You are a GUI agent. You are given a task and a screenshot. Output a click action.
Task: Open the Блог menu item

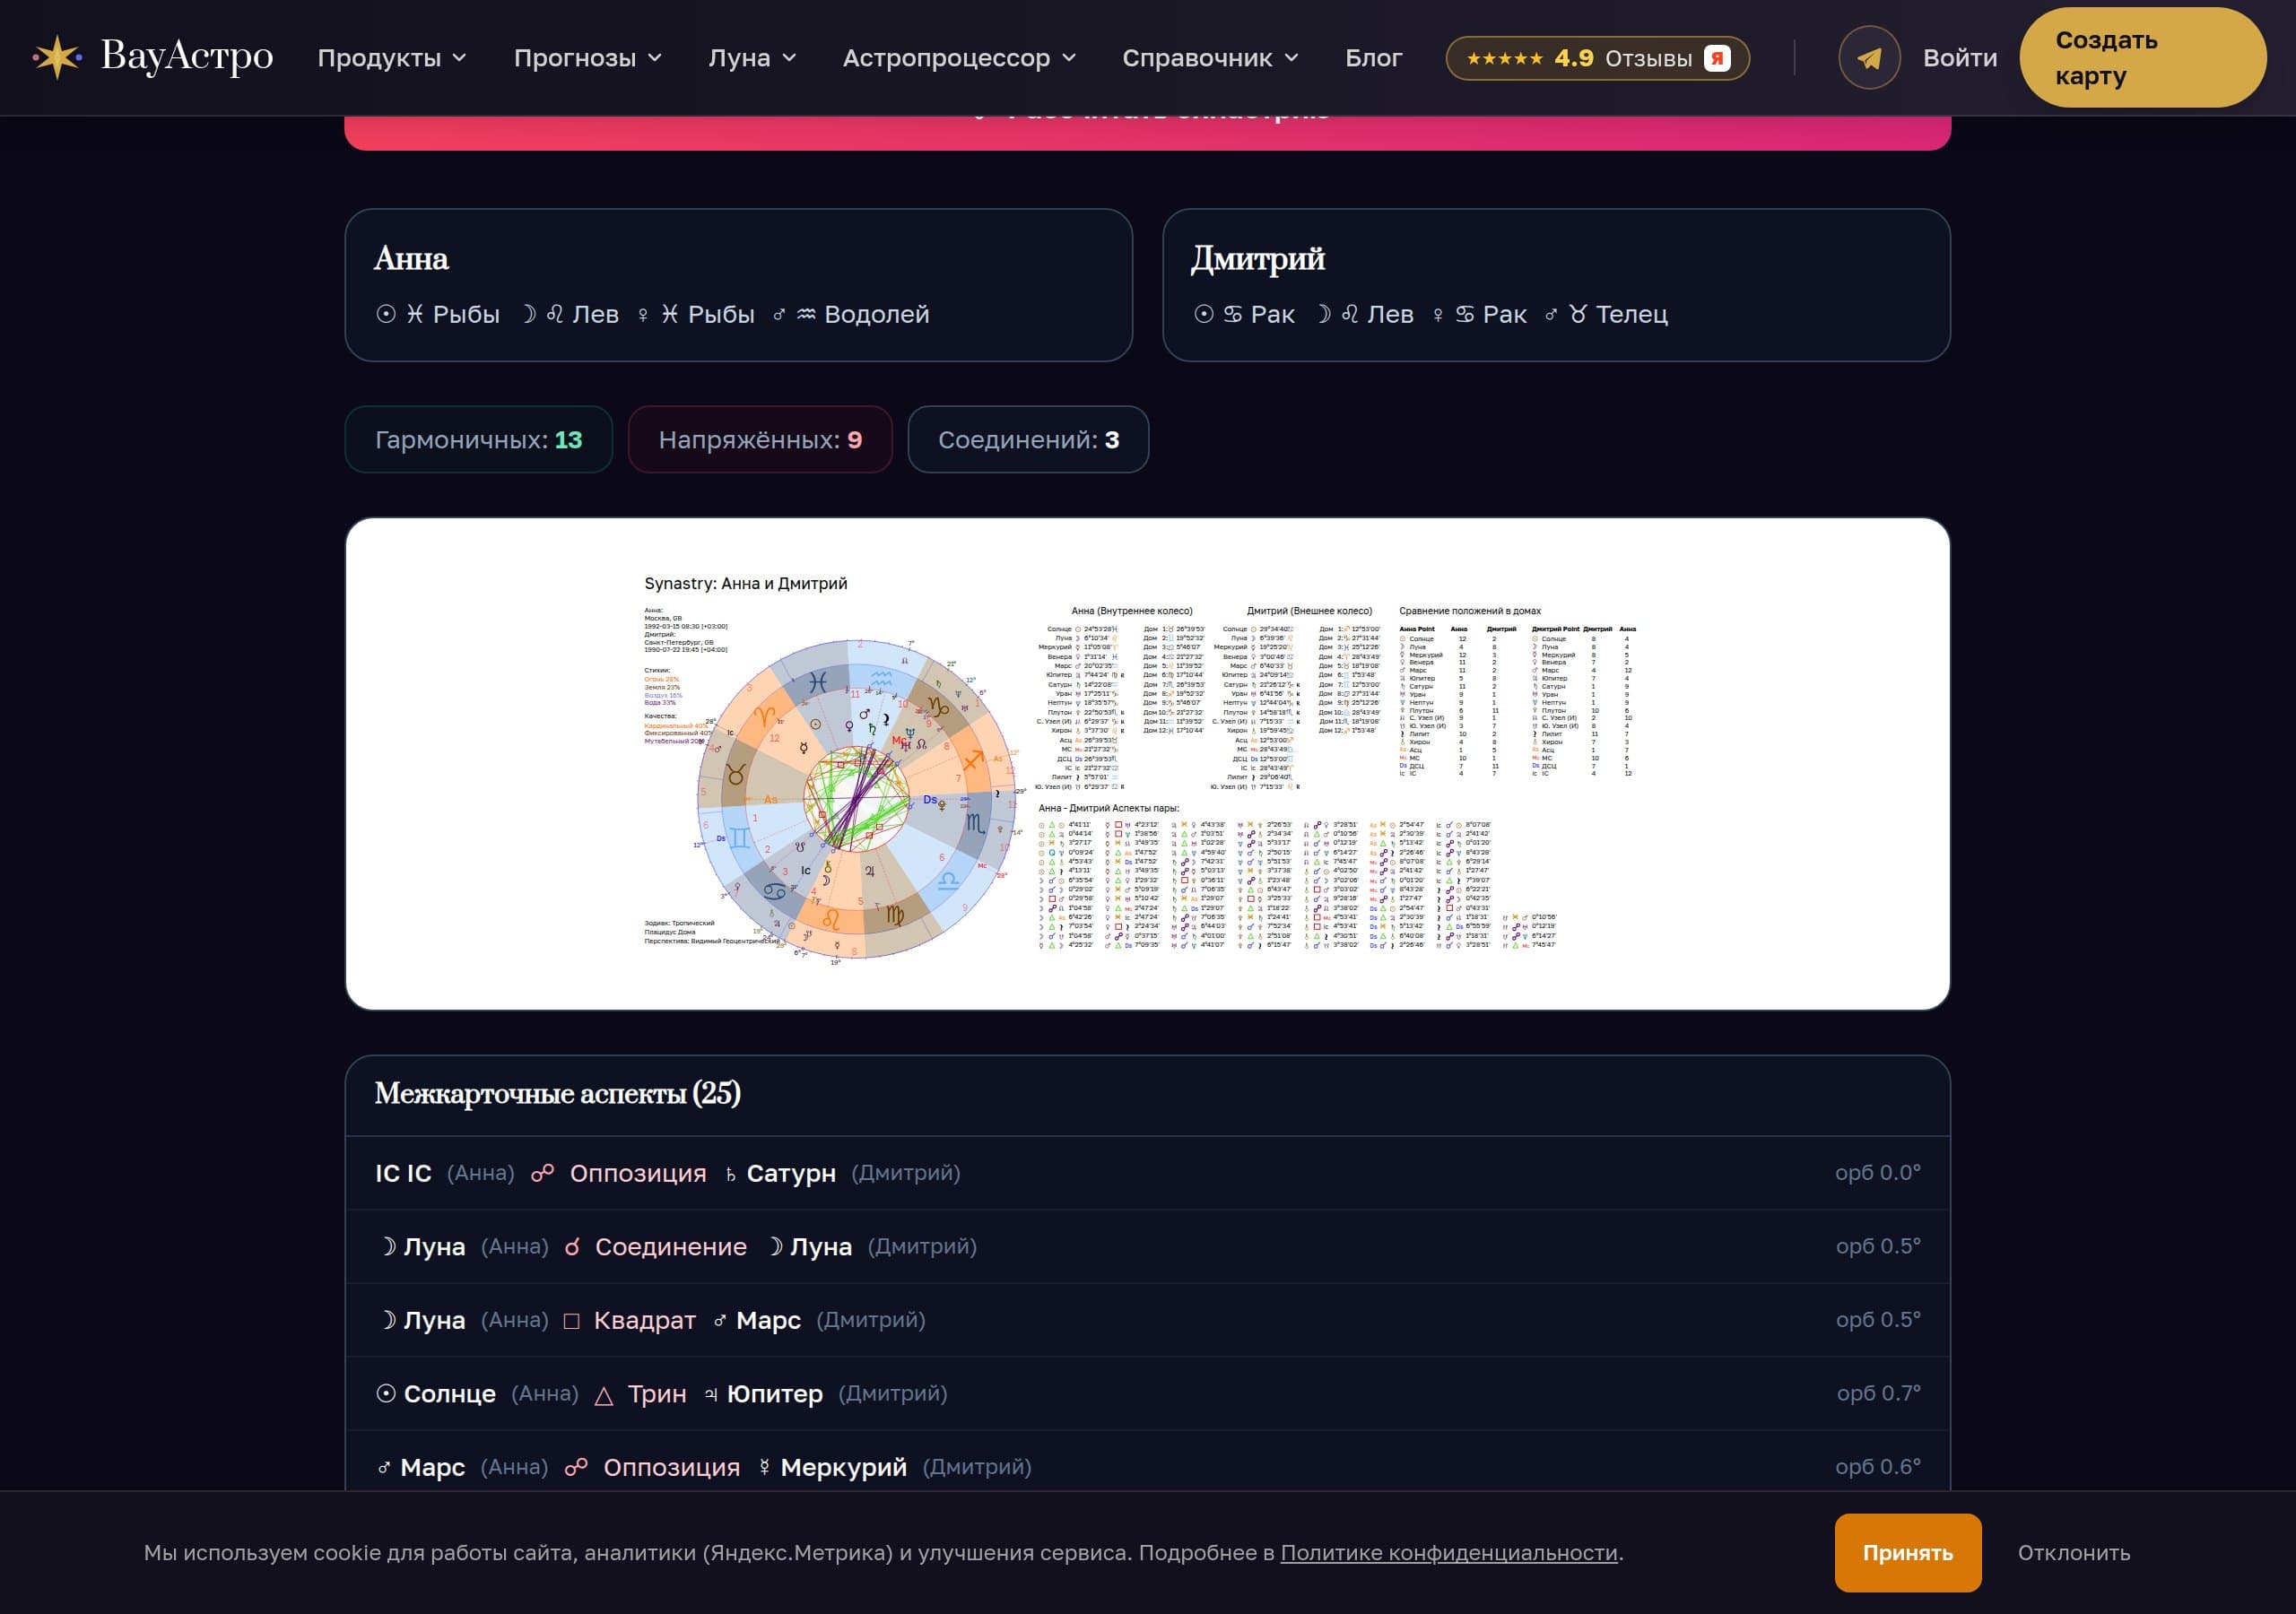click(x=1373, y=58)
